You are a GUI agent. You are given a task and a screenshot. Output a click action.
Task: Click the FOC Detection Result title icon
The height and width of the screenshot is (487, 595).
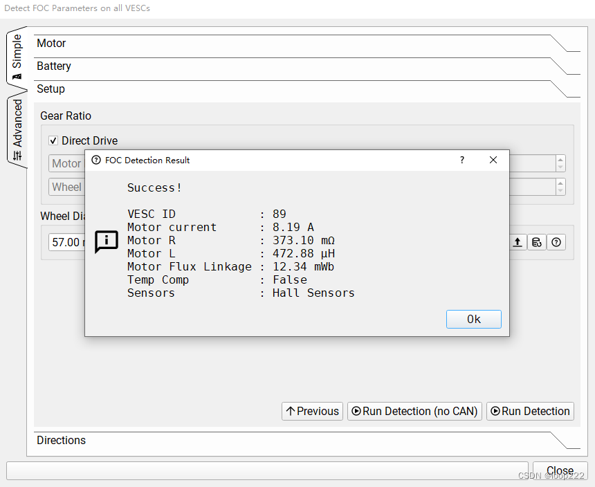96,160
